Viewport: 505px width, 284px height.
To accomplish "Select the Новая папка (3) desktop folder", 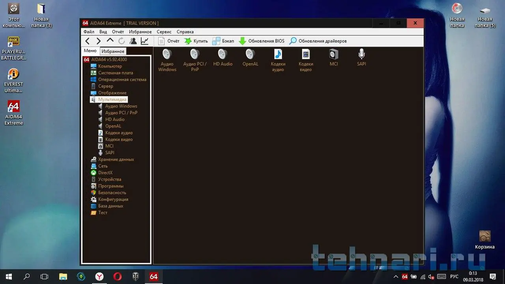I will (x=41, y=15).
